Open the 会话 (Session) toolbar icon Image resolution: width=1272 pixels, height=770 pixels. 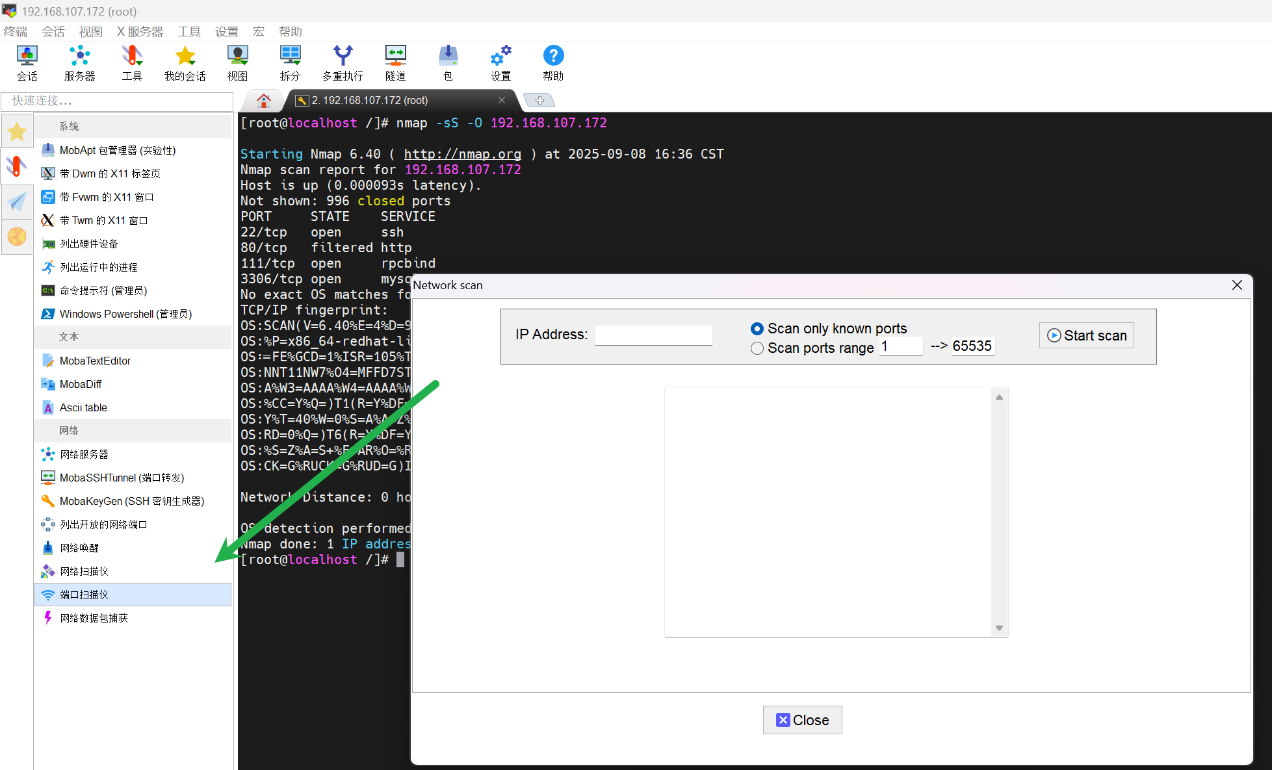click(27, 63)
